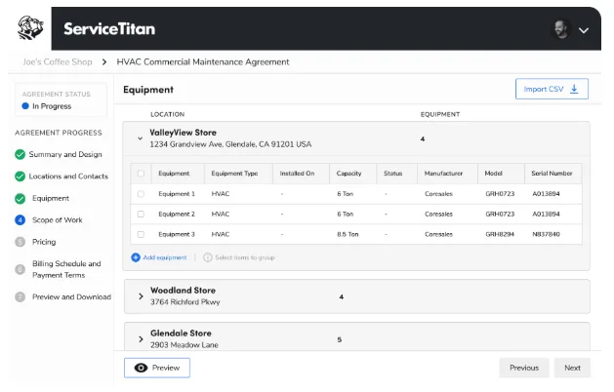Open the Pricing step
The image size is (614, 392).
tap(44, 242)
